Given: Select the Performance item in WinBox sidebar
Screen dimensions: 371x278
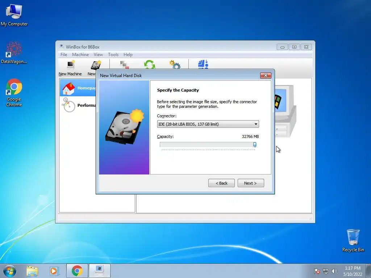Looking at the screenshot, I should [79, 105].
